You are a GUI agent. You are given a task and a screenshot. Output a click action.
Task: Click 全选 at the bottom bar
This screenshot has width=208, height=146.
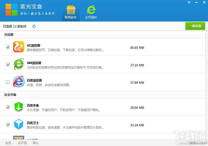(8, 143)
